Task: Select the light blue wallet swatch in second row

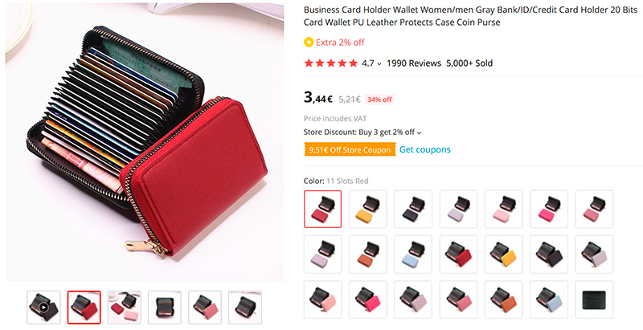Action: (413, 255)
